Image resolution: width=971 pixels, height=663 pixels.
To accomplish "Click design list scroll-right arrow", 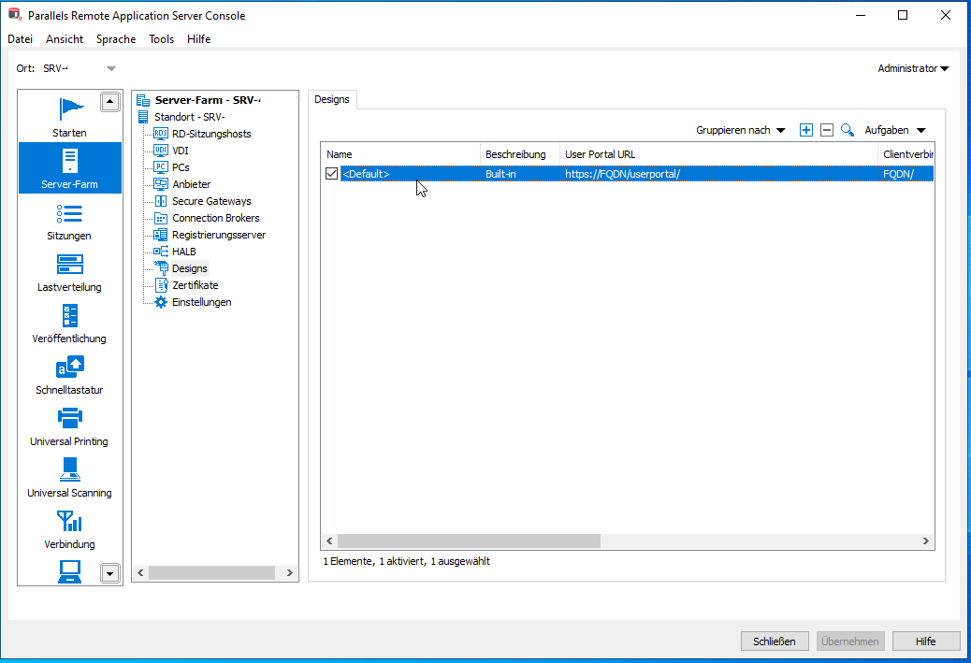I will tap(926, 541).
